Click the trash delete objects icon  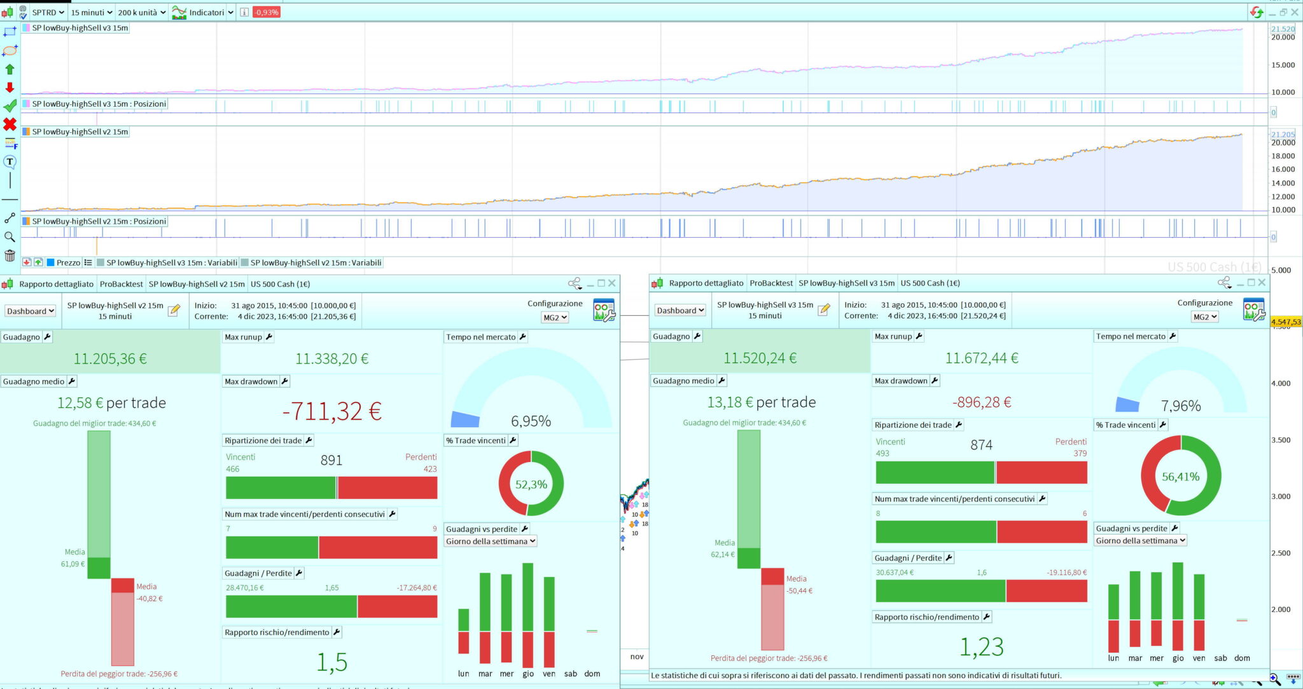click(x=10, y=256)
